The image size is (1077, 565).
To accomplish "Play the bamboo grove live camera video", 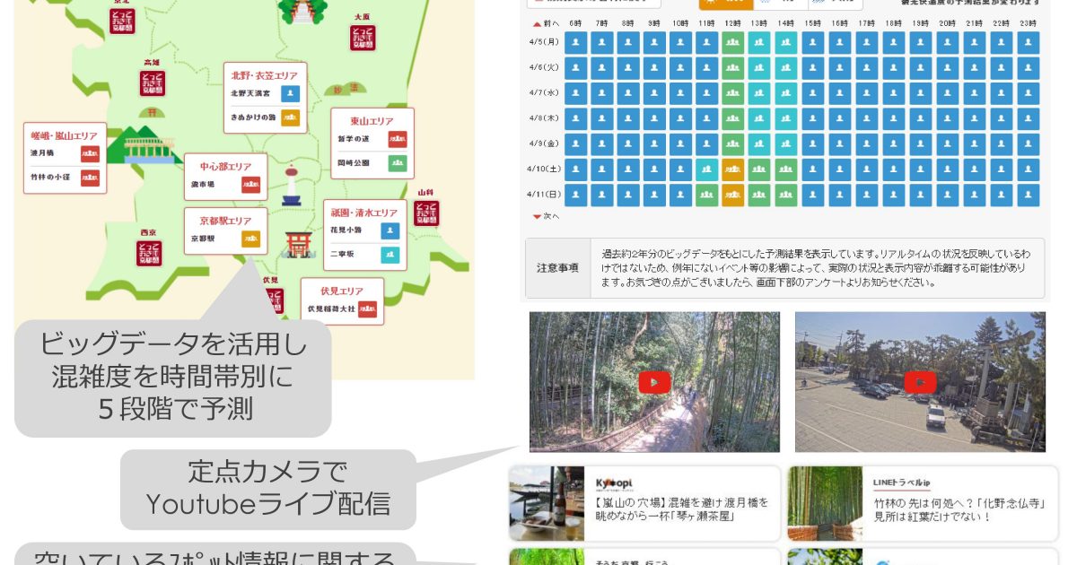I will (654, 382).
